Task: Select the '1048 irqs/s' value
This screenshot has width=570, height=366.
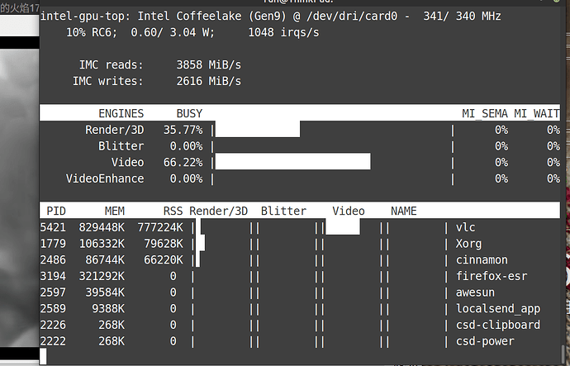Action: pos(283,32)
